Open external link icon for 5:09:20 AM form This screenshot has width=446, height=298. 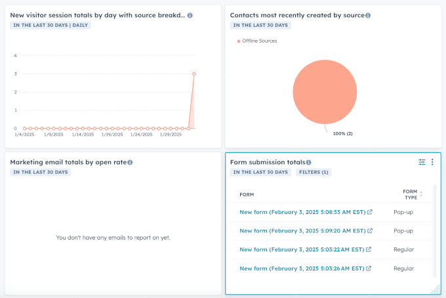[370, 231]
